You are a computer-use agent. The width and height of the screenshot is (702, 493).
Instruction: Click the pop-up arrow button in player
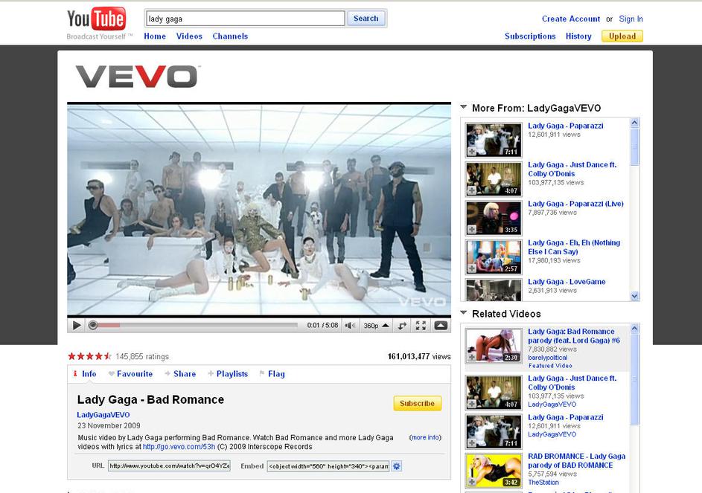[441, 325]
